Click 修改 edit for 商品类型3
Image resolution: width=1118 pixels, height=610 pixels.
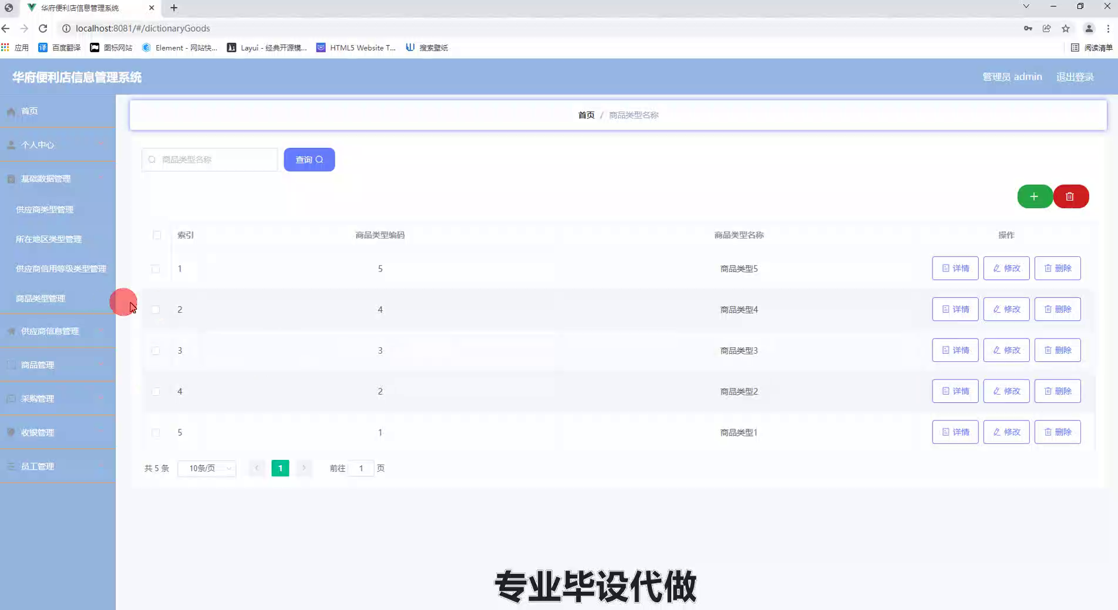click(x=1006, y=350)
